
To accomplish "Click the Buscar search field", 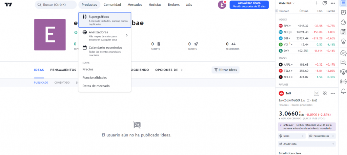I will (56, 5).
